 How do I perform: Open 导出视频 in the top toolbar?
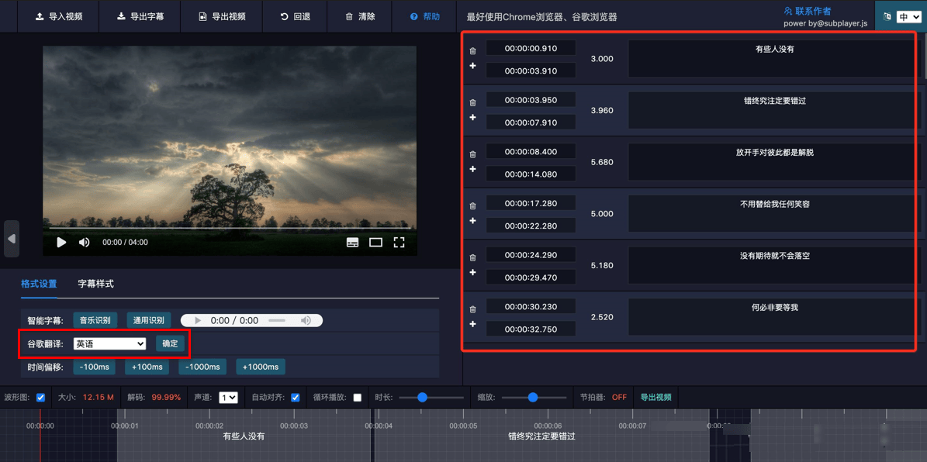[220, 16]
